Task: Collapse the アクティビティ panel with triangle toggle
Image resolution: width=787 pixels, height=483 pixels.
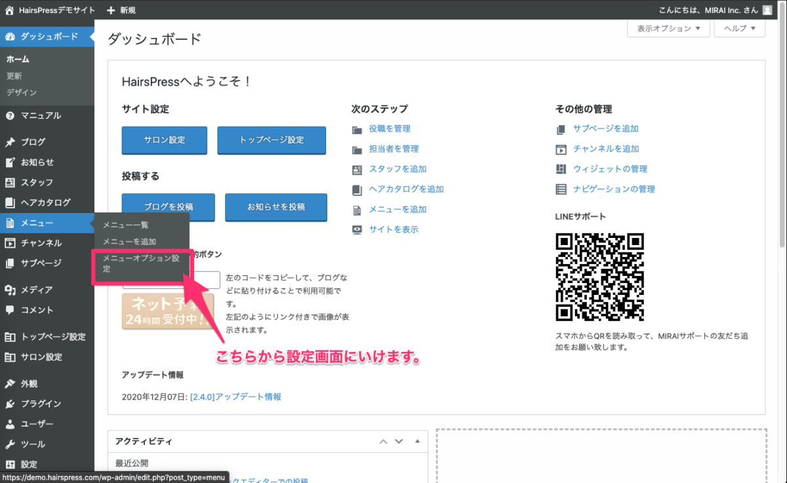Action: 416,442
